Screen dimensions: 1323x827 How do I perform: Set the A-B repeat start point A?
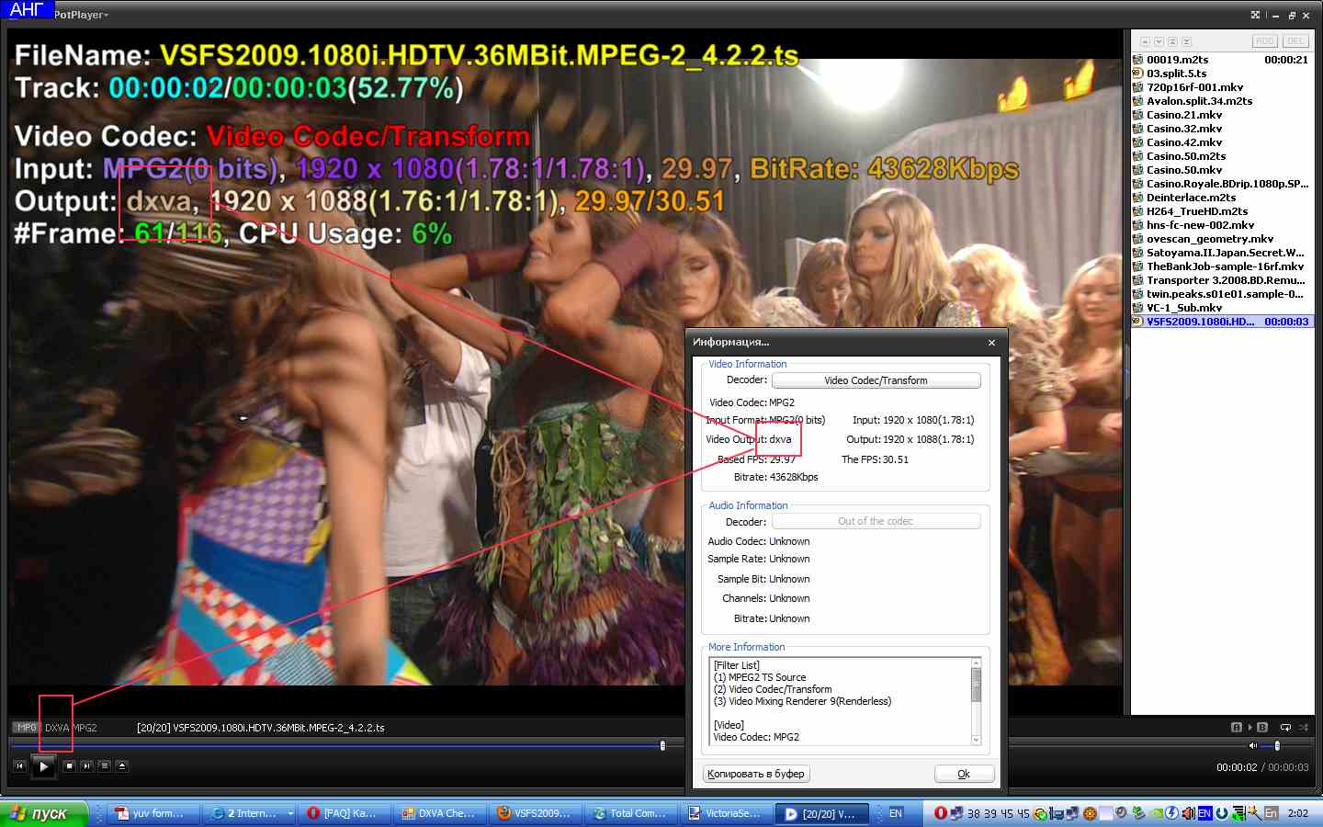click(x=1237, y=727)
